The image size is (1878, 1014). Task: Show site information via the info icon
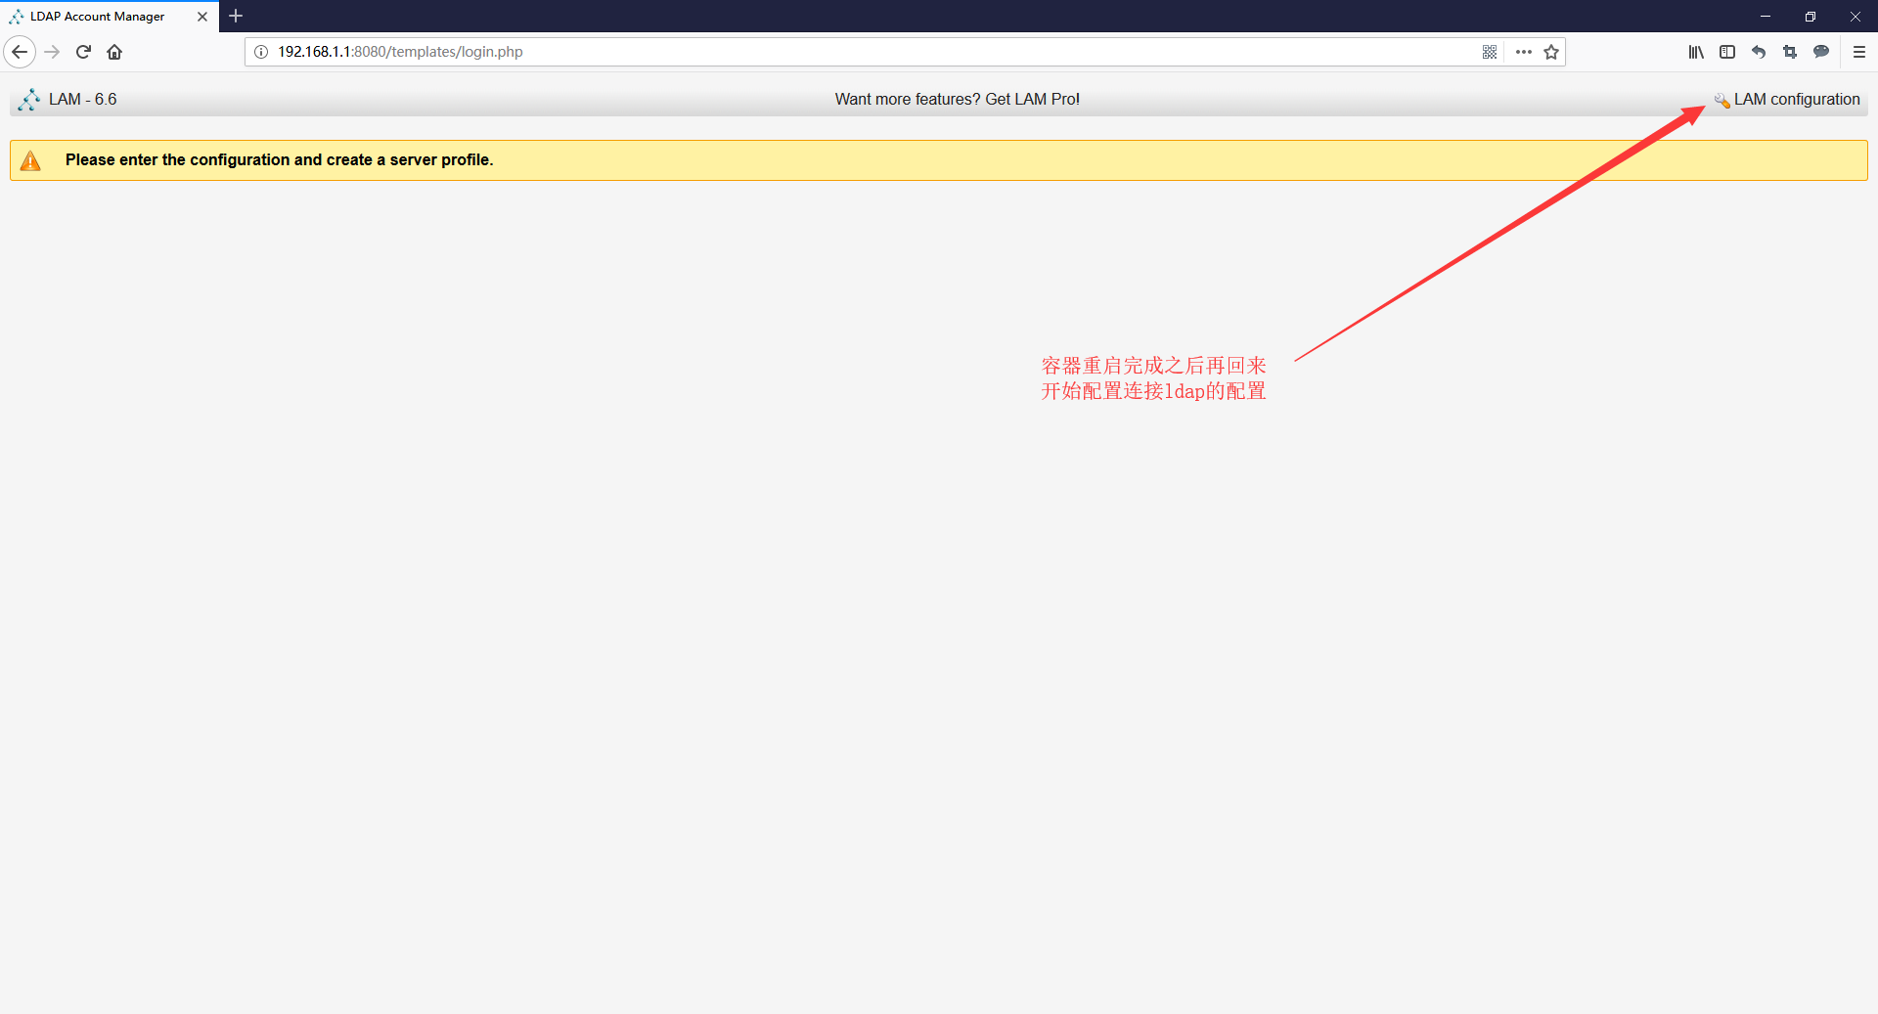click(261, 52)
